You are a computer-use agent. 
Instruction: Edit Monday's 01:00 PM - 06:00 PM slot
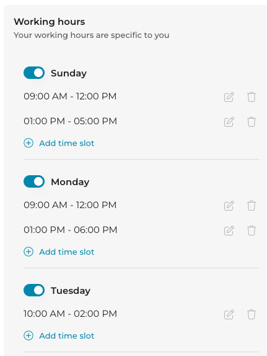[x=229, y=230]
